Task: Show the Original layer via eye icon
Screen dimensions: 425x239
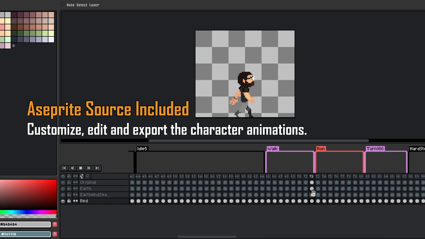Action: [63, 182]
